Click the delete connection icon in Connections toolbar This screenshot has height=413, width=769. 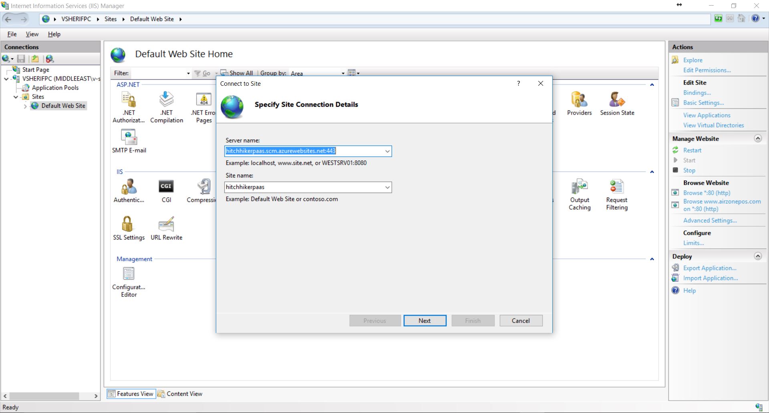click(x=49, y=59)
